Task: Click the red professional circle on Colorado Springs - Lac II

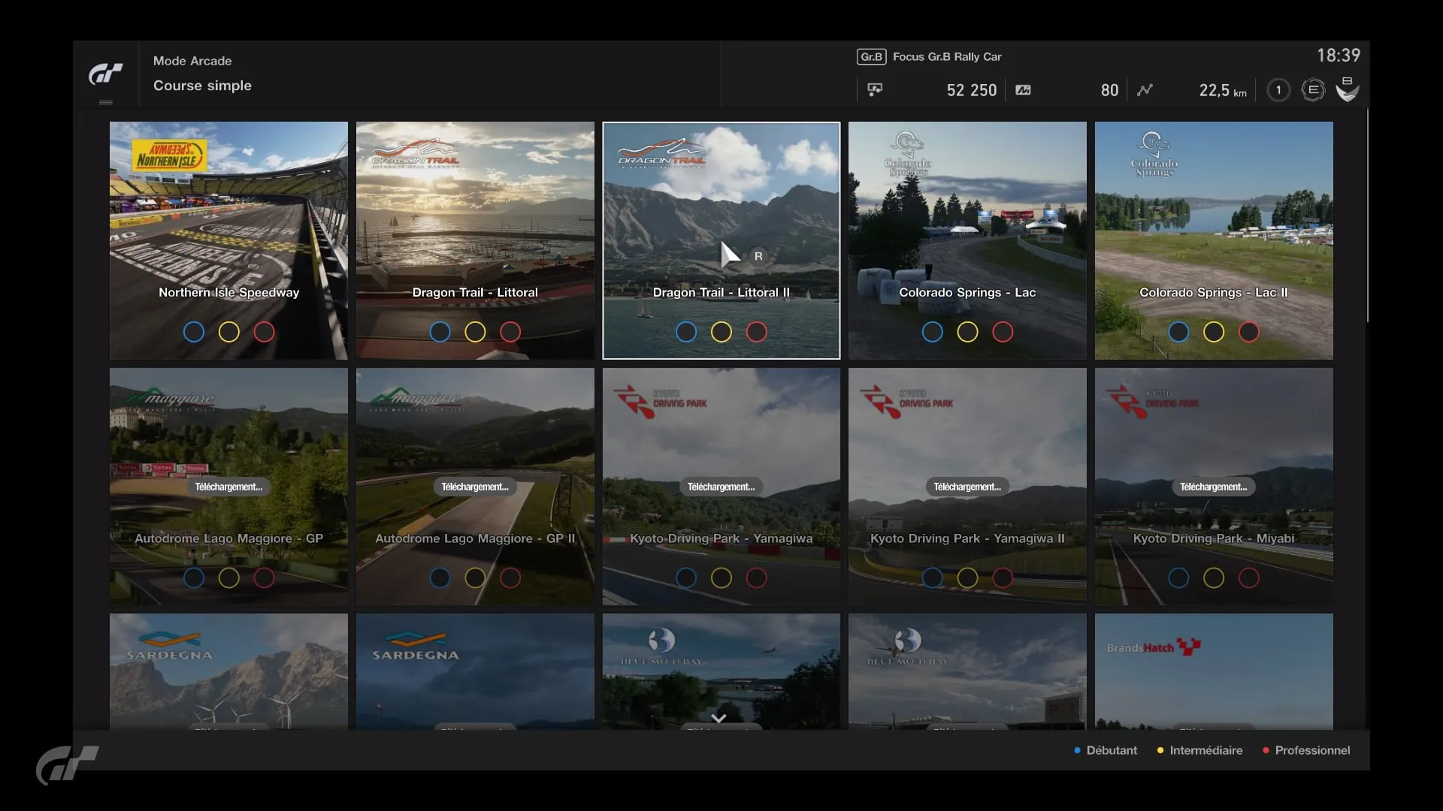Action: tap(1248, 332)
